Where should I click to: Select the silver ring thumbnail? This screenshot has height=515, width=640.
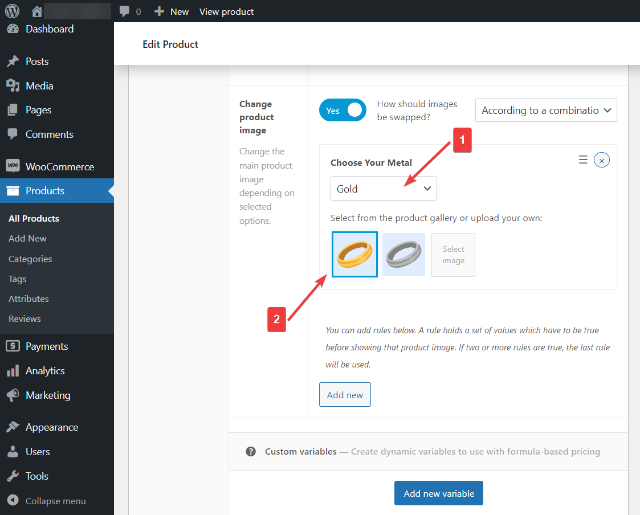[x=403, y=254]
